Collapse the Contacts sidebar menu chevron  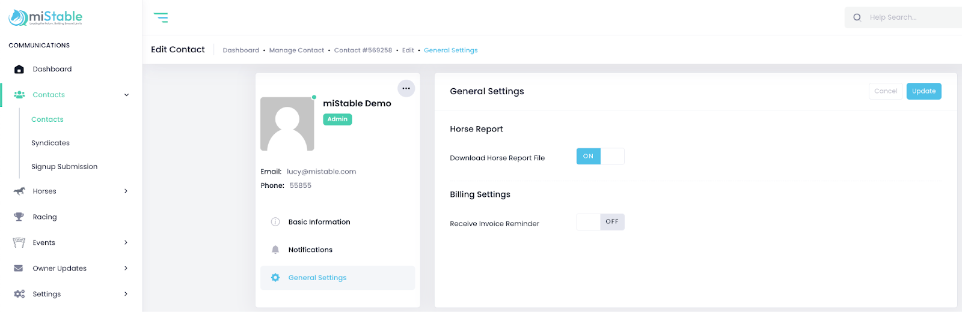tap(126, 95)
